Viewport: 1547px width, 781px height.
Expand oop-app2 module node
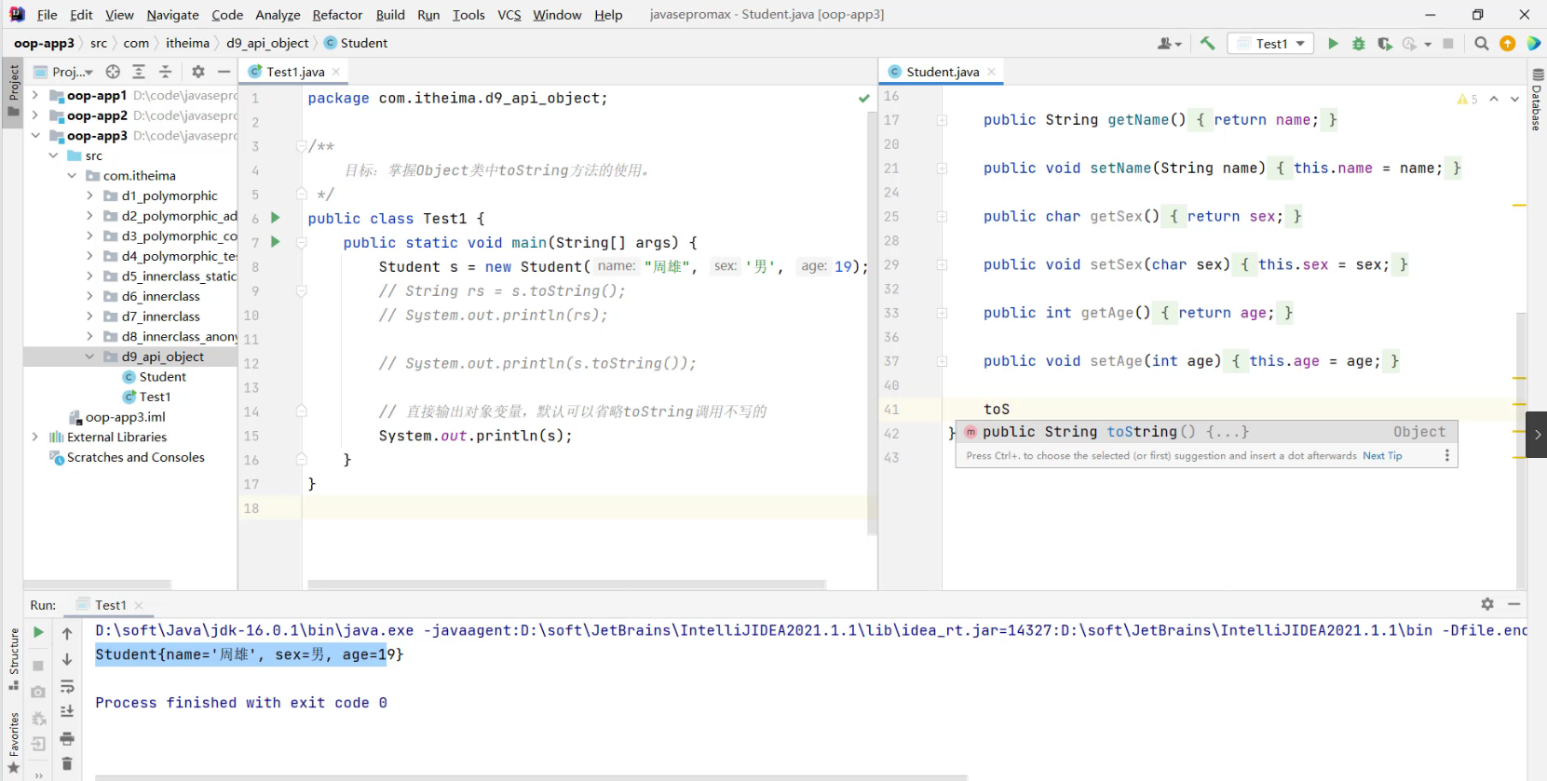point(34,115)
